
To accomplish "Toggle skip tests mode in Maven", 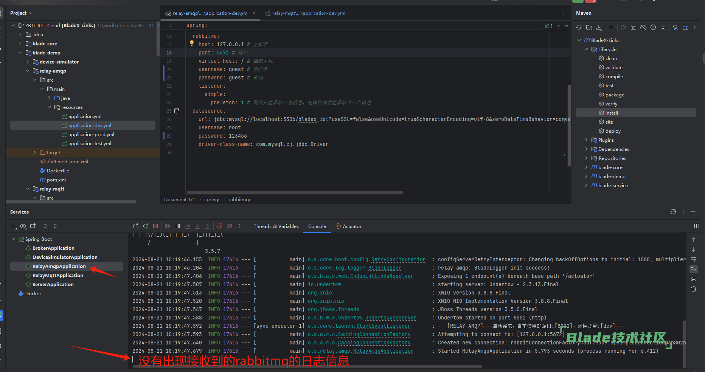I will [653, 27].
